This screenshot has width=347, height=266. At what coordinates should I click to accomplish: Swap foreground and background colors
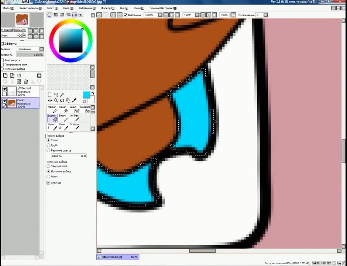point(93,93)
